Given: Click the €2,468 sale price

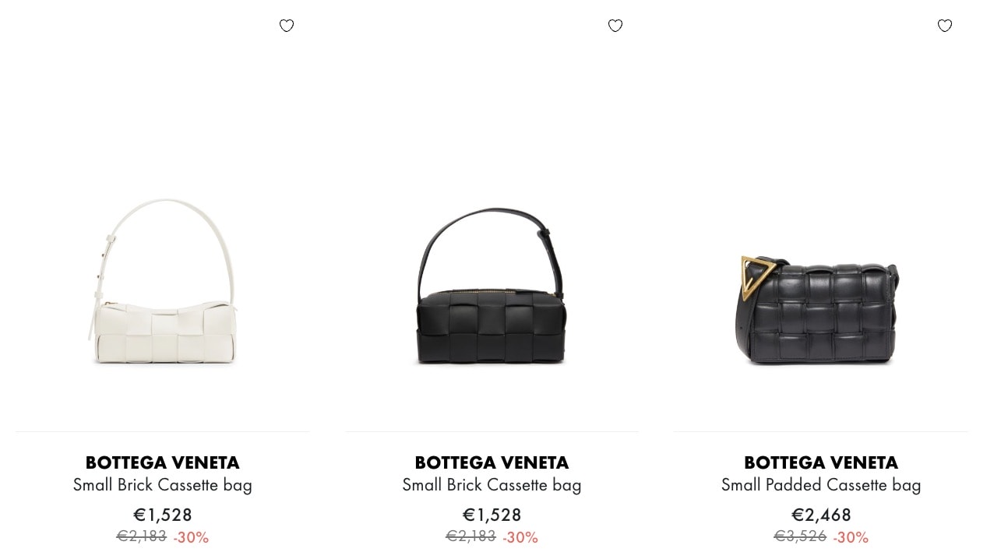Looking at the screenshot, I should coord(821,515).
